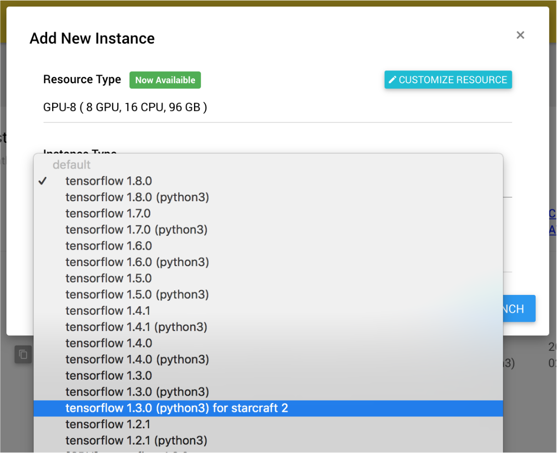Choose tensorflow 1.4.1 (python3) from dropdown
Viewport: 557px width, 453px height.
click(268, 327)
